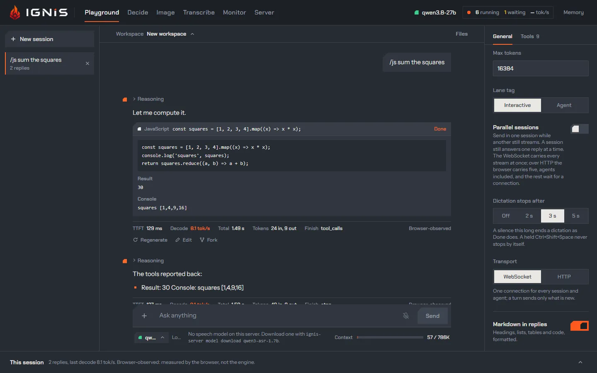Screen dimensions: 597x373
Task: Click the tool call header code line
Action: tap(237, 129)
